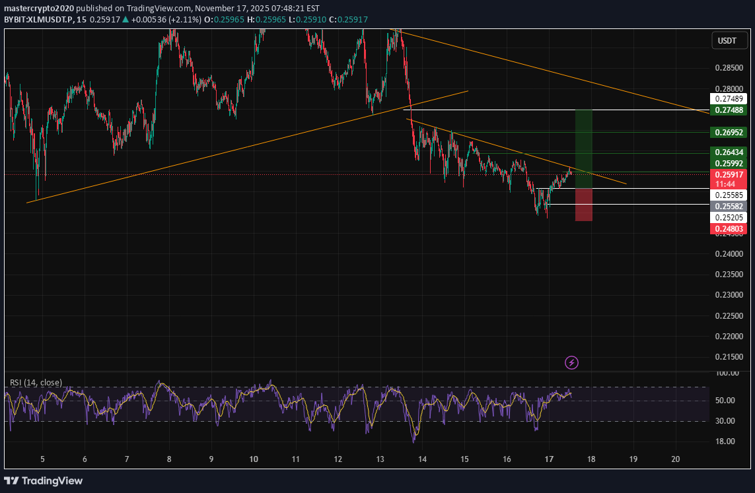Image resolution: width=755 pixels, height=493 pixels.
Task: Click date 20 on the time axis
Action: (675, 459)
